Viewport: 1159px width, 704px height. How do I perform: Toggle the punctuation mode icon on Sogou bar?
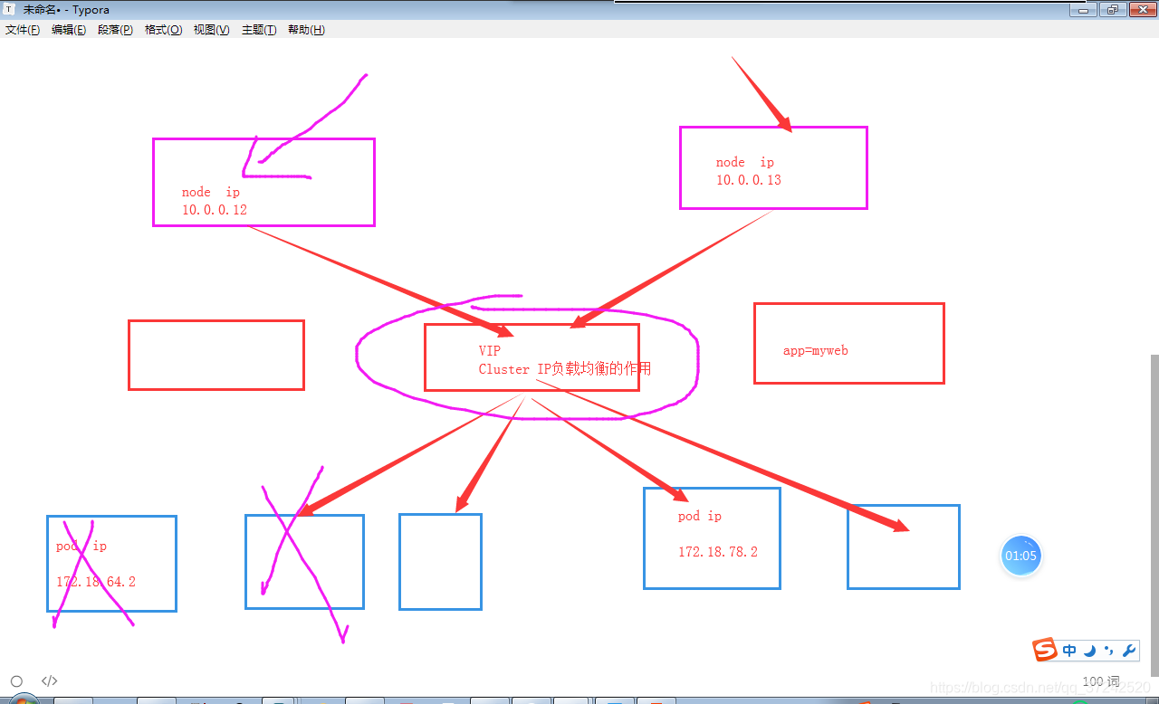coord(1109,651)
